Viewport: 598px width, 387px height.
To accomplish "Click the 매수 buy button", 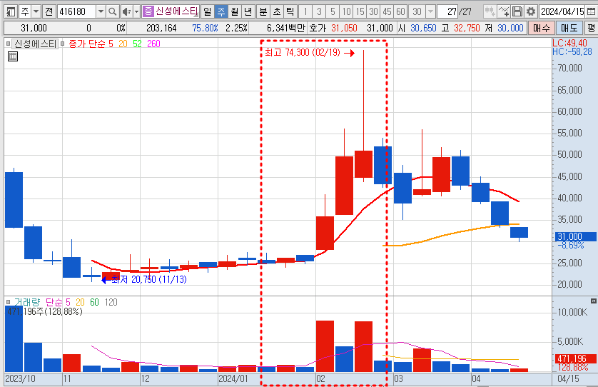I will click(x=541, y=28).
